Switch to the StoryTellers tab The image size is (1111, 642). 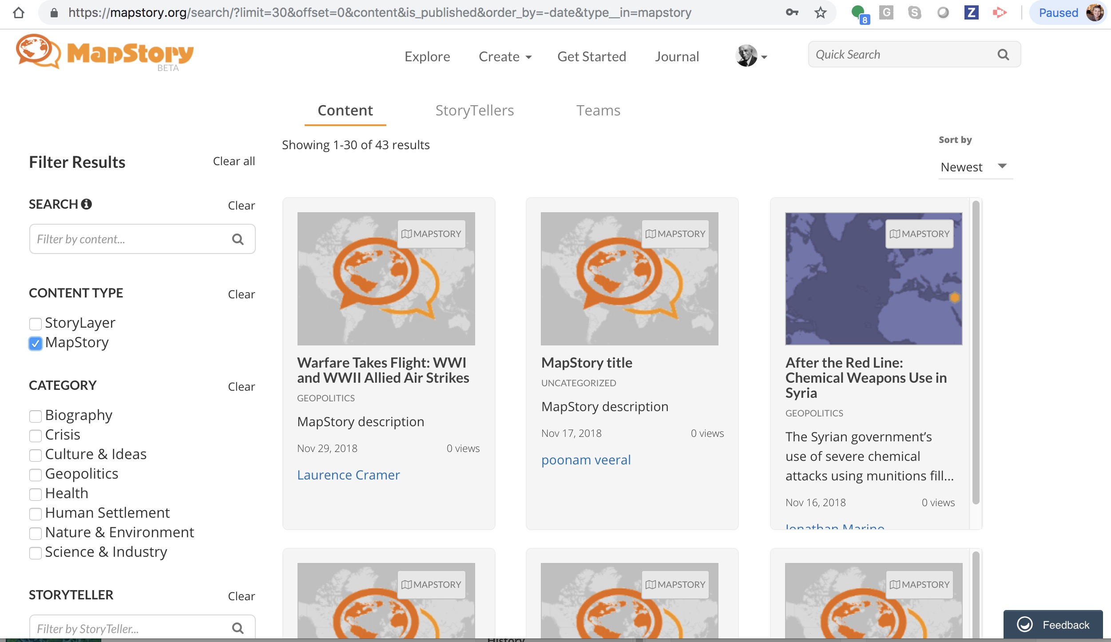474,110
